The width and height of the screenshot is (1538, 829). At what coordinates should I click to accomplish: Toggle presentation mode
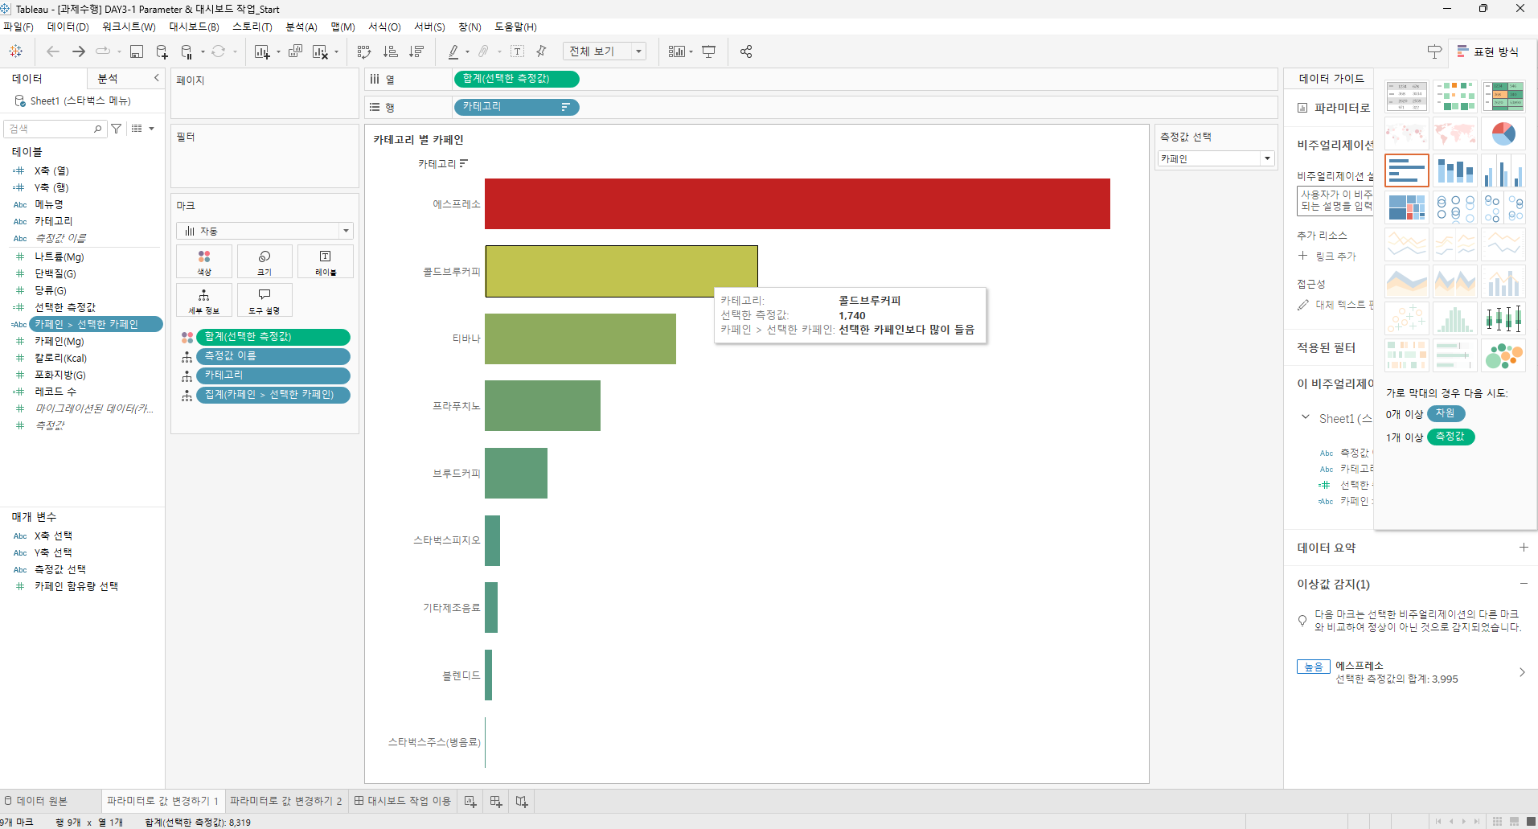click(708, 51)
